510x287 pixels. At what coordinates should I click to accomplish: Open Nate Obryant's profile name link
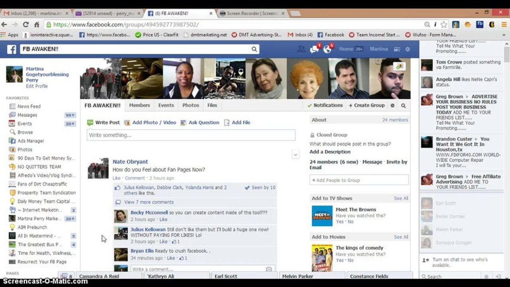coord(130,161)
